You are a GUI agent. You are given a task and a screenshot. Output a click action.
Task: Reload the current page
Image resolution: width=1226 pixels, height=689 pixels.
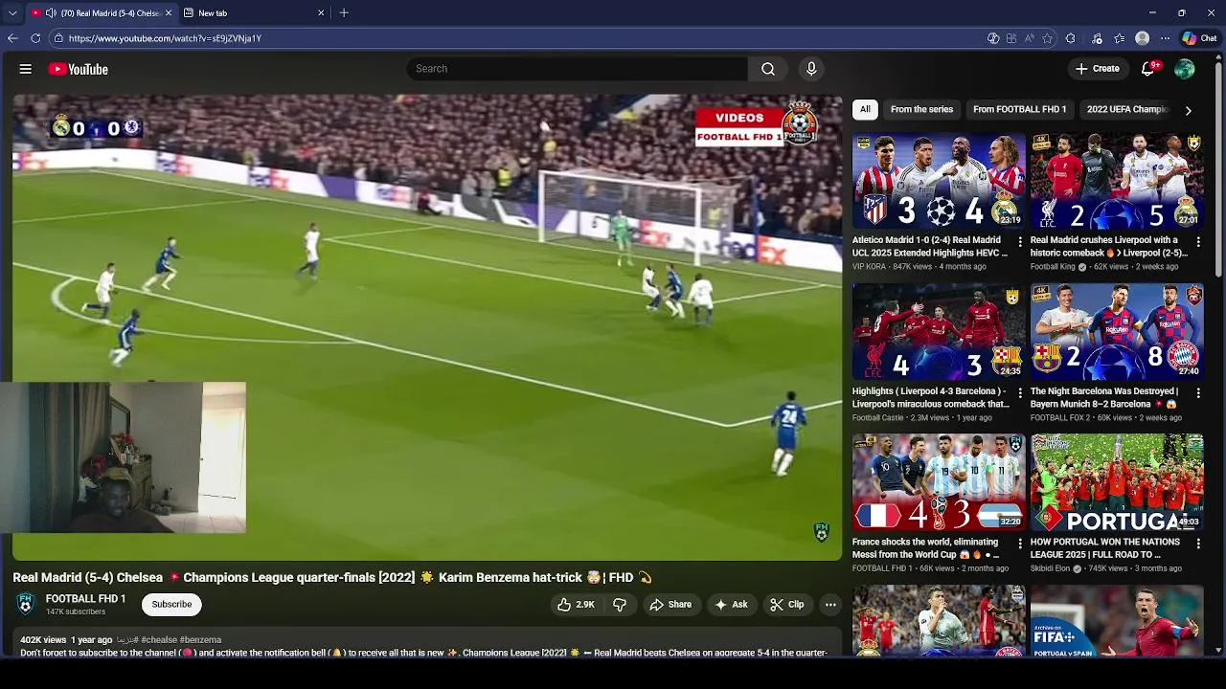(x=35, y=38)
